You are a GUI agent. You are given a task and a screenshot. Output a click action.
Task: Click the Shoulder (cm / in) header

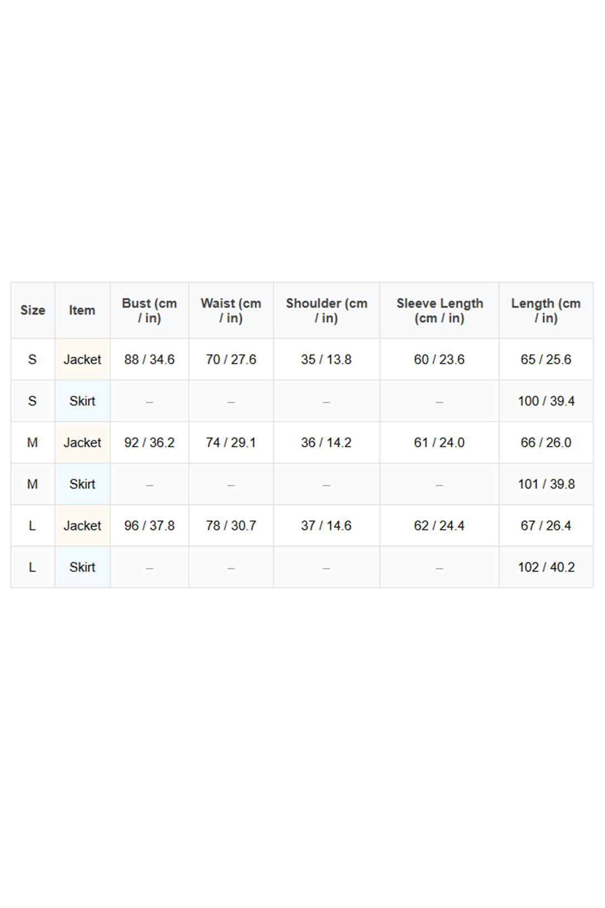coord(326,310)
